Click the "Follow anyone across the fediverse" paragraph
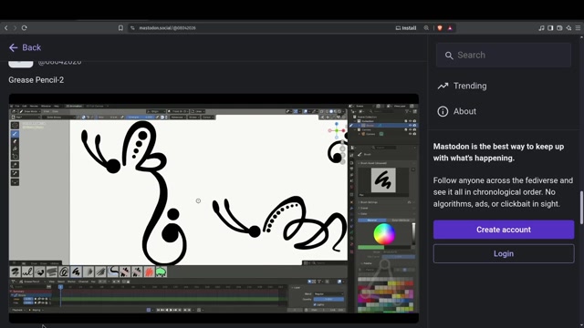This screenshot has height=328, width=584. [503, 192]
